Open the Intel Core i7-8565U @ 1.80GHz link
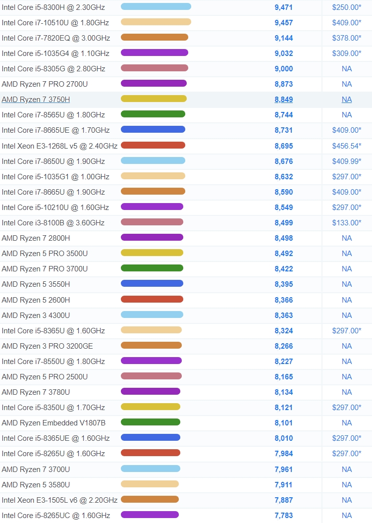 (53, 115)
